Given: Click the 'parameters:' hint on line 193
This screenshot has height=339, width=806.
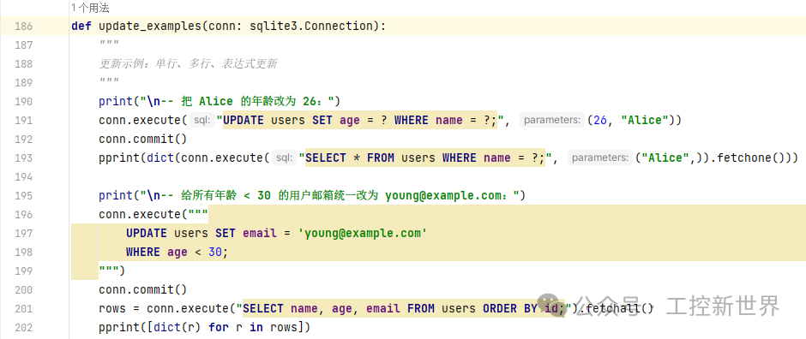Looking at the screenshot, I should [x=599, y=158].
